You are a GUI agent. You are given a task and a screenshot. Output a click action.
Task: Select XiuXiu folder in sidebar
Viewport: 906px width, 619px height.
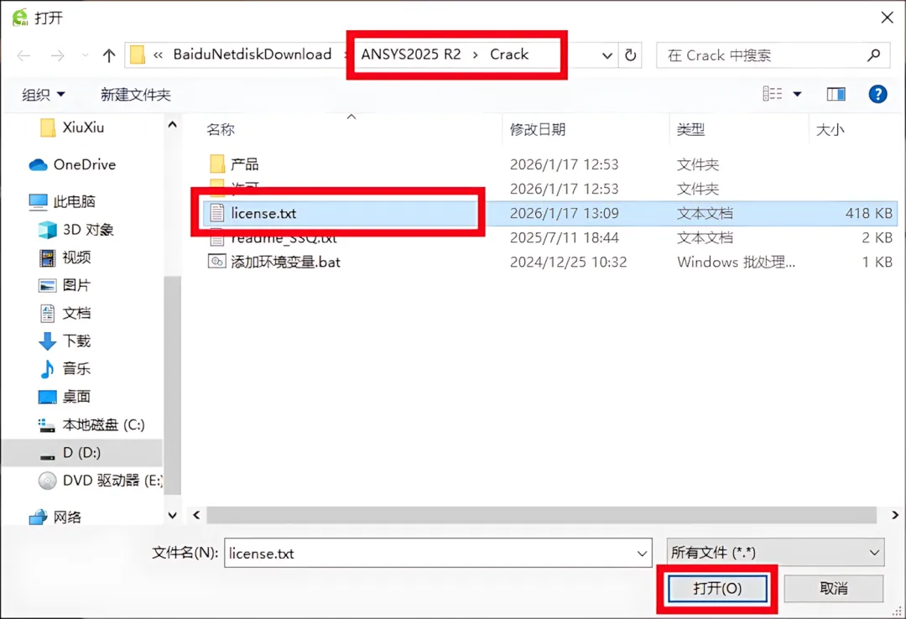click(73, 127)
